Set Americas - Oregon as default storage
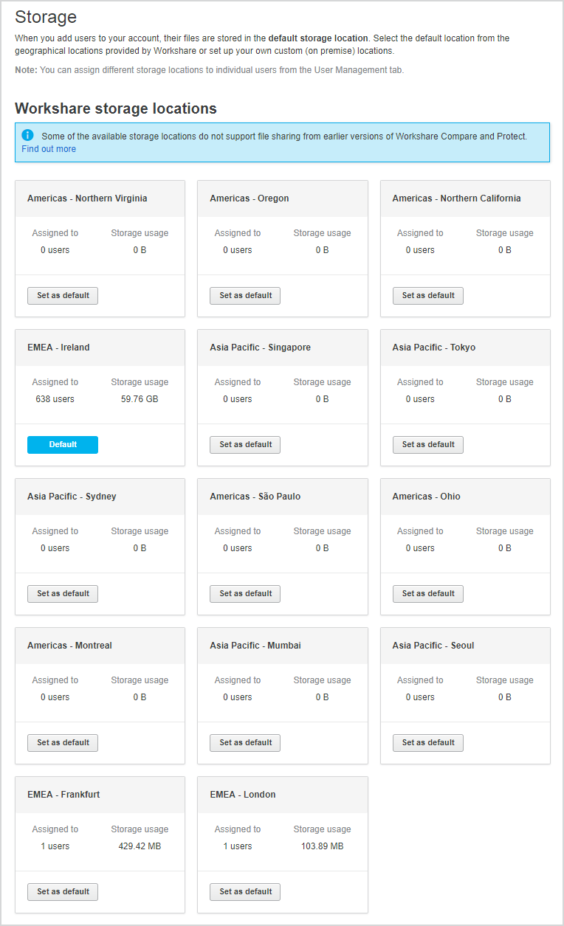Viewport: 564px width, 926px height. (245, 295)
